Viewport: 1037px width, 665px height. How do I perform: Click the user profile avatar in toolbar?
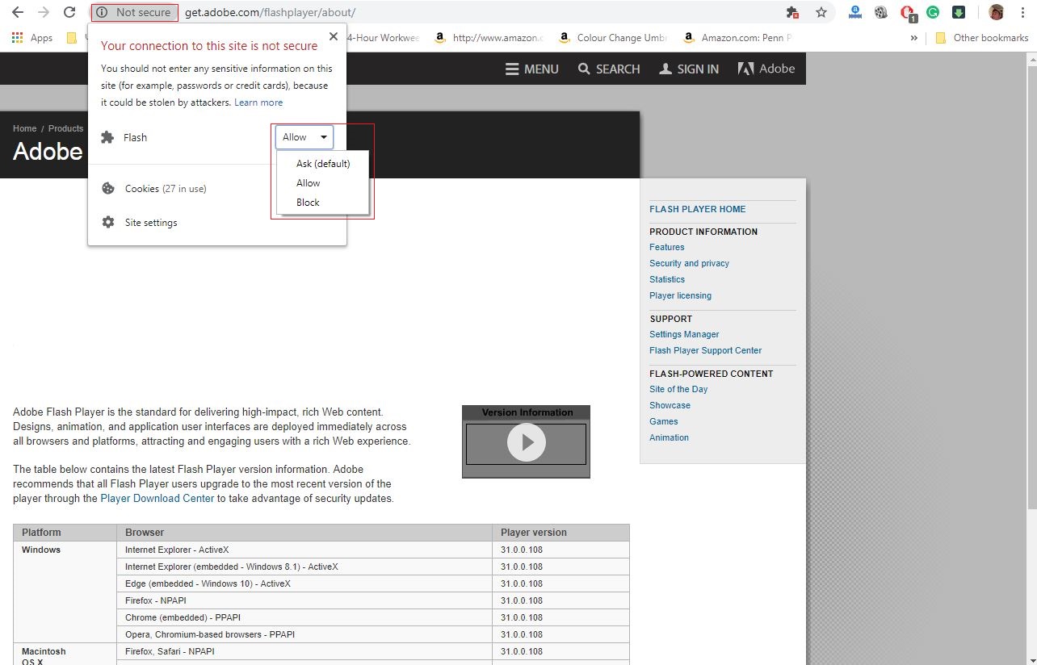(996, 12)
